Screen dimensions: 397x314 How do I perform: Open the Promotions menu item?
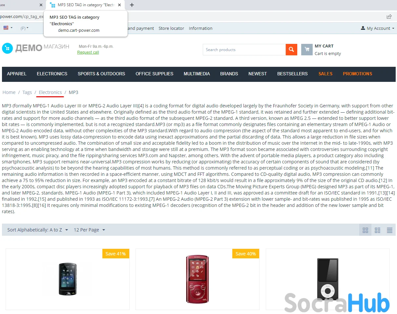pyautogui.click(x=357, y=74)
